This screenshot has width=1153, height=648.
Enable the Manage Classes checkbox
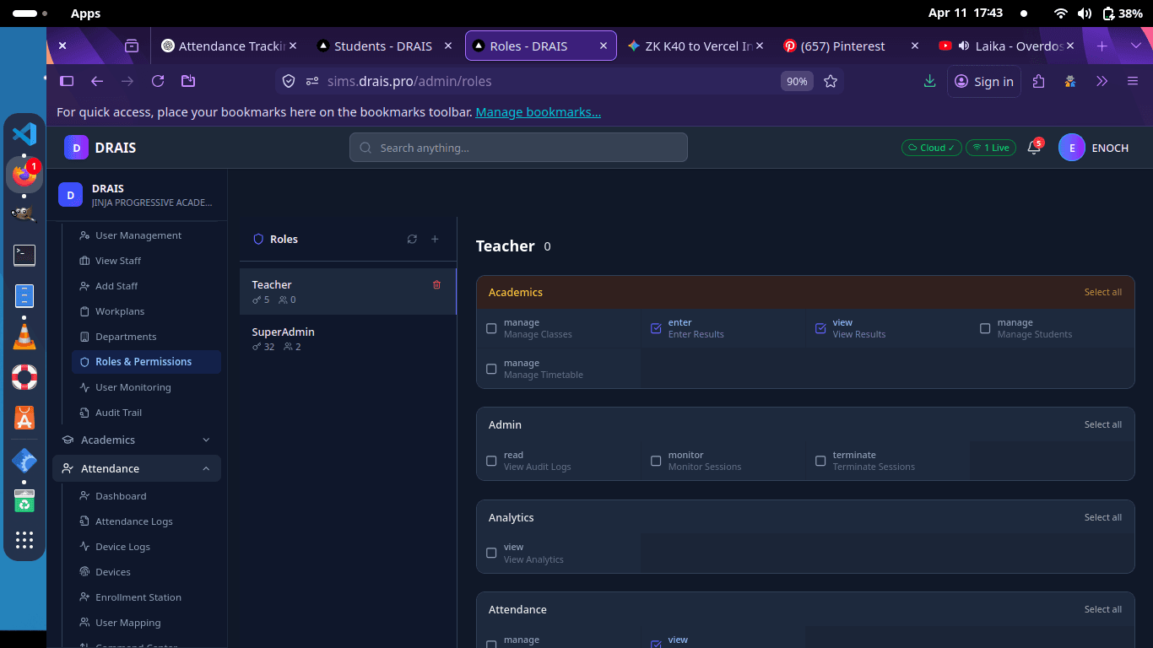pyautogui.click(x=491, y=328)
